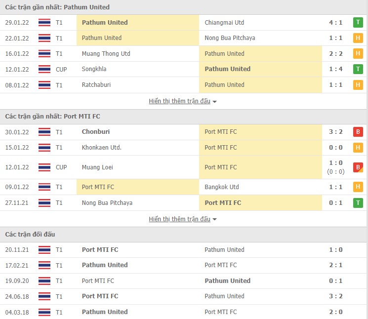Select the Chonburi 3 : 2 score
The width and height of the screenshot is (368, 319).
(x=335, y=132)
